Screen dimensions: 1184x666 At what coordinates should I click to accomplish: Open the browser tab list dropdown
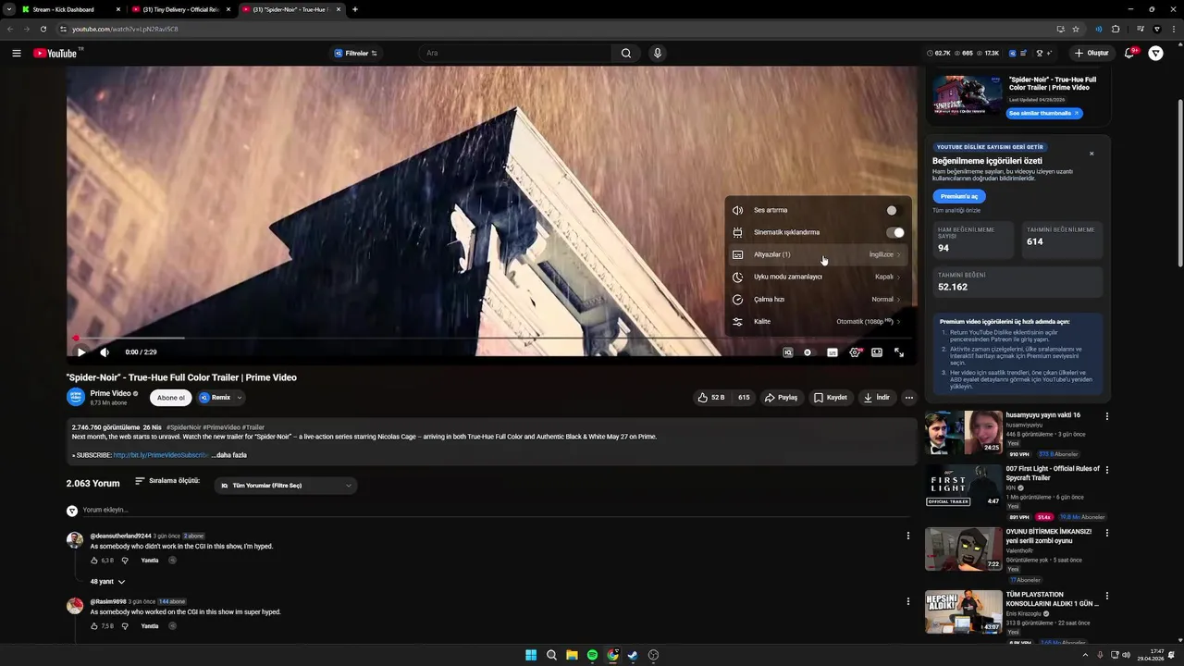8,9
